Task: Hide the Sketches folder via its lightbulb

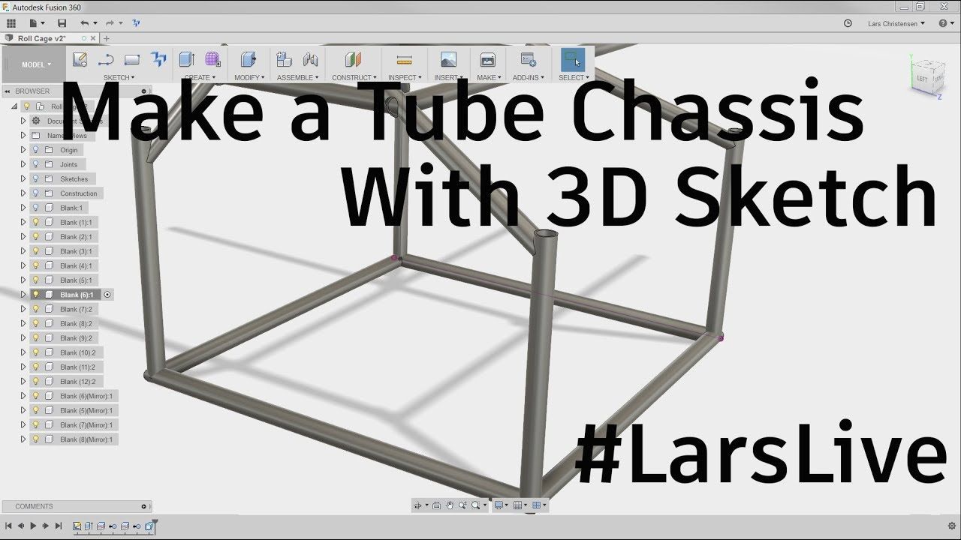Action: (35, 178)
